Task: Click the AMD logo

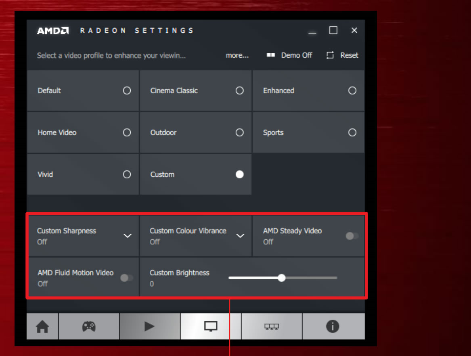Action: (53, 31)
